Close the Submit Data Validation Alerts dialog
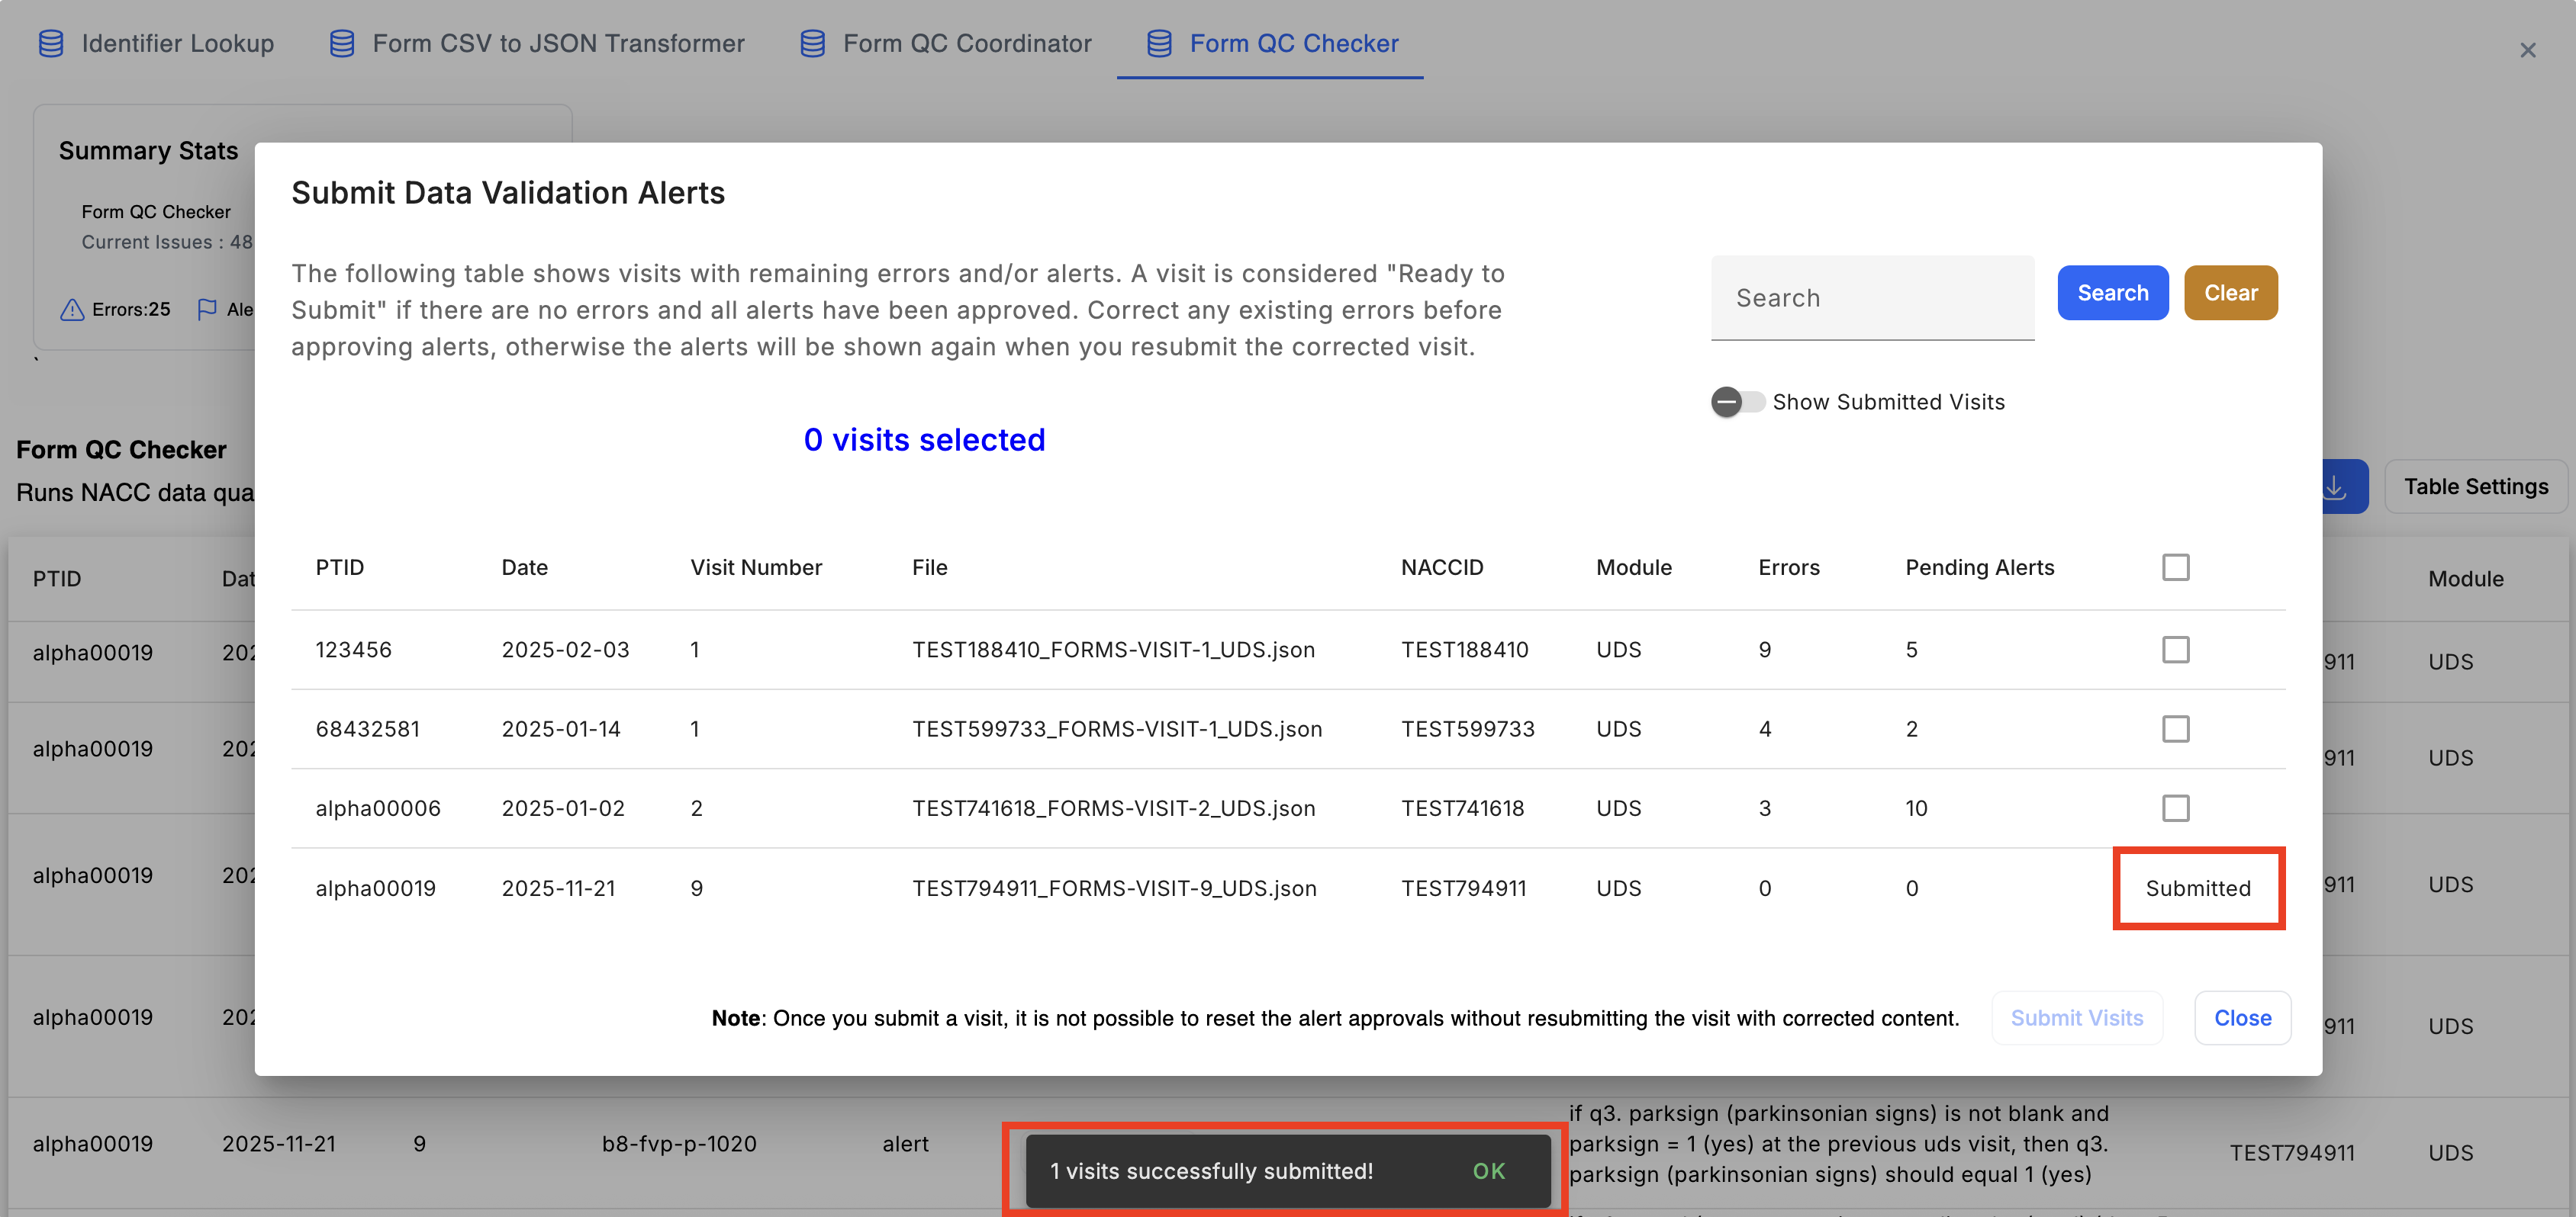This screenshot has width=2576, height=1217. pyautogui.click(x=2242, y=1018)
